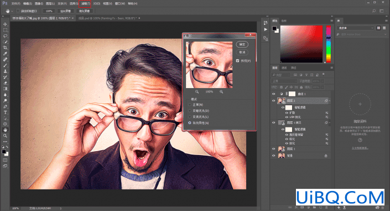
Task: Select the 变暗优先(D) radio button
Action: point(190,111)
